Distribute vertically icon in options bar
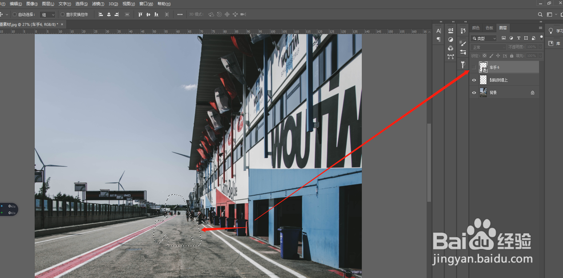Image resolution: width=563 pixels, height=278 pixels. coord(127,14)
